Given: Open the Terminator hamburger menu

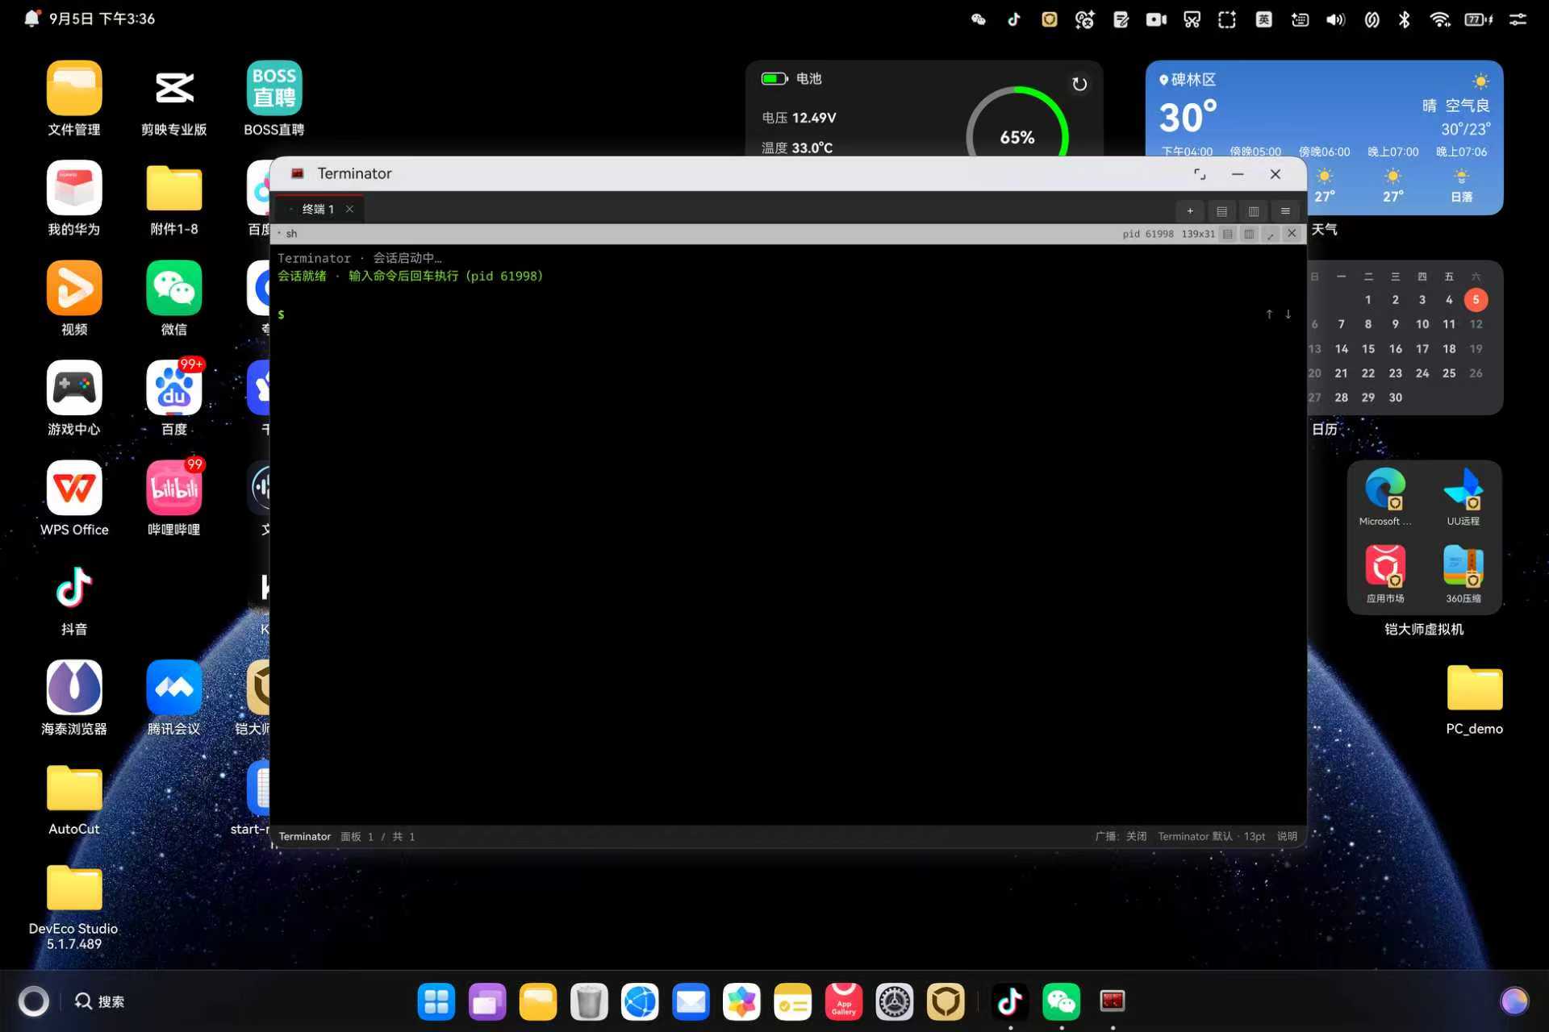Looking at the screenshot, I should coord(1285,211).
